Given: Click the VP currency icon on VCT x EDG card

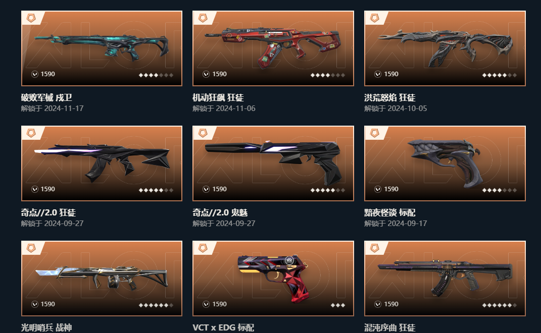Looking at the screenshot, I should click(206, 304).
